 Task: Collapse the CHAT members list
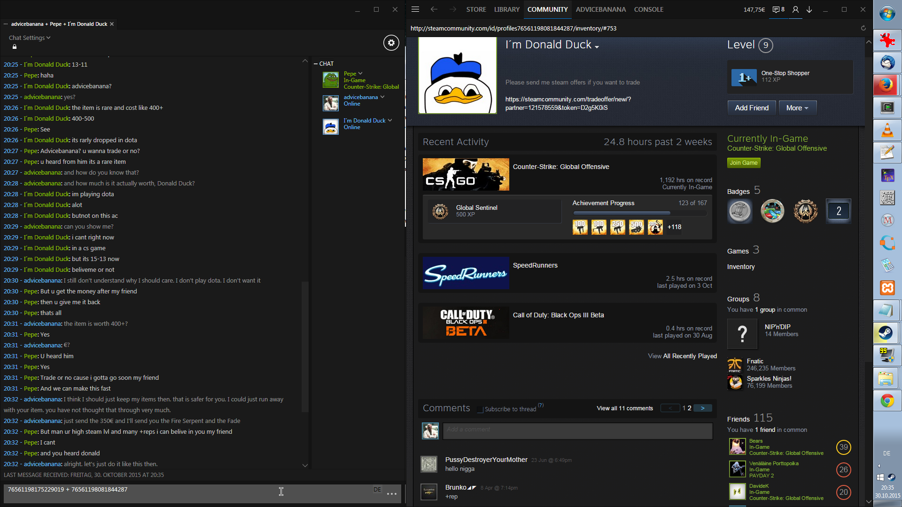tap(316, 64)
